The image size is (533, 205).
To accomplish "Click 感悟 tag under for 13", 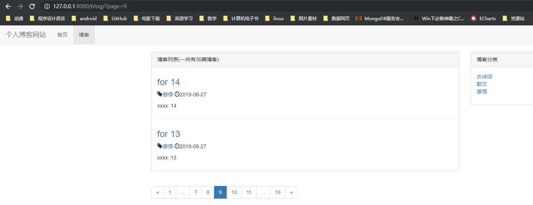I will point(168,146).
